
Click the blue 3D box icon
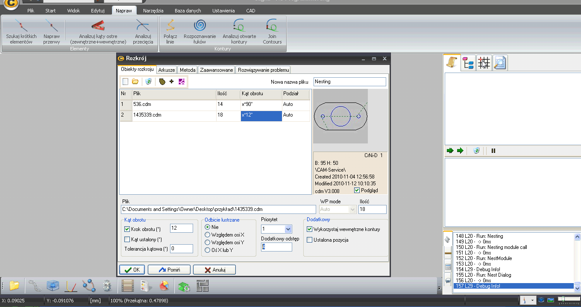click(x=52, y=285)
